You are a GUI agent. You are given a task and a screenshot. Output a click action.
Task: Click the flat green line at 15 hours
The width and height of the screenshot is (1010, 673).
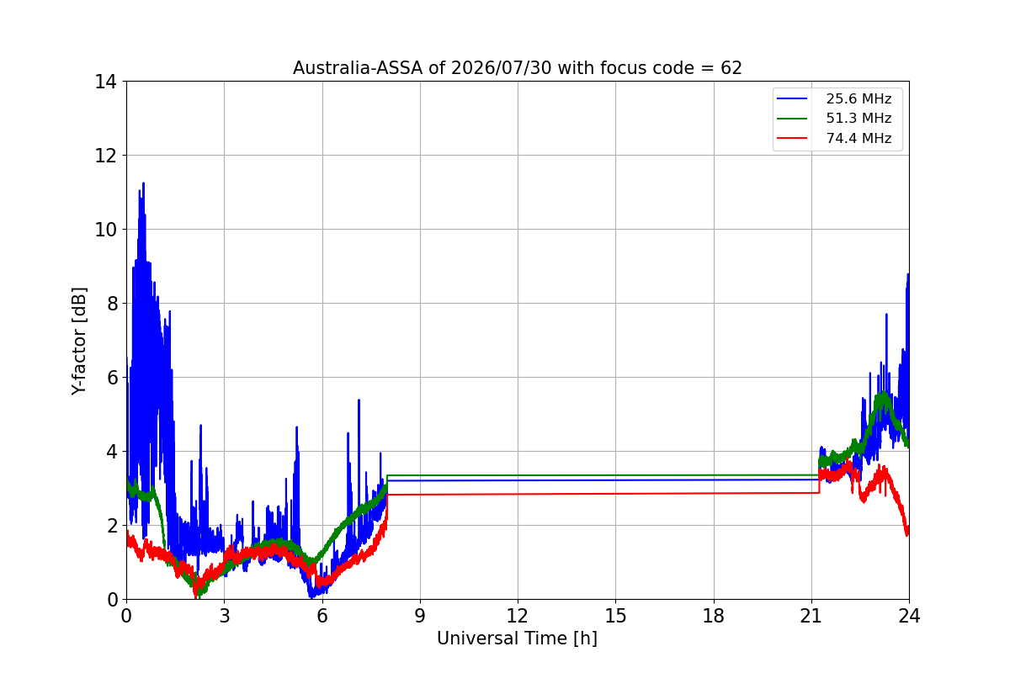[x=615, y=475]
